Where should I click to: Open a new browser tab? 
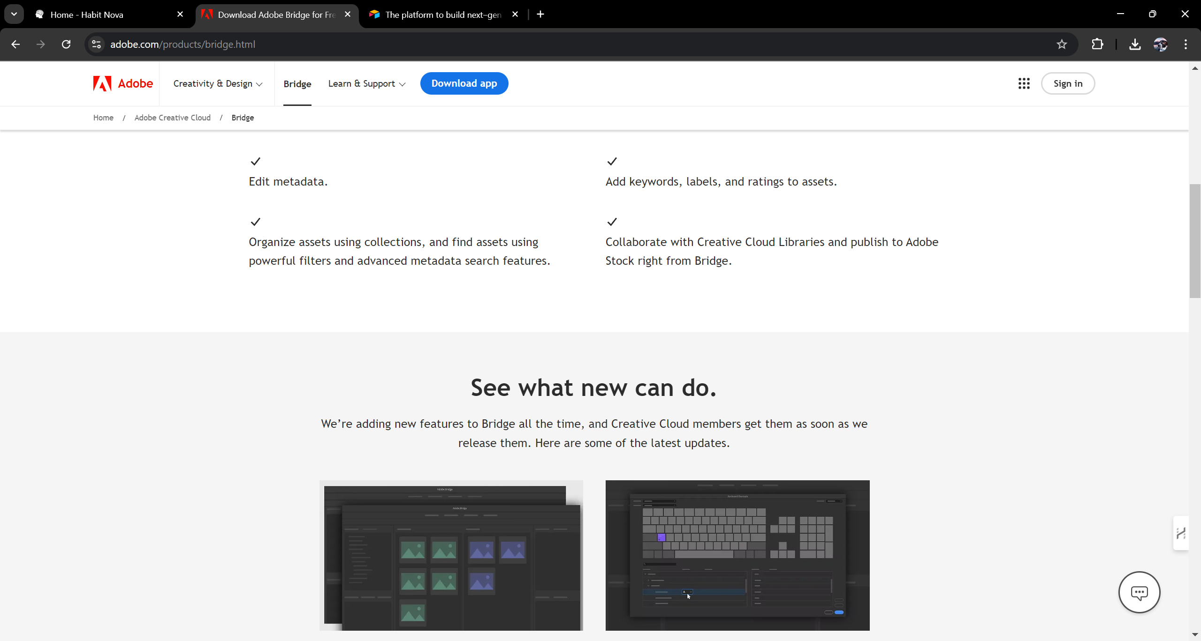[540, 14]
